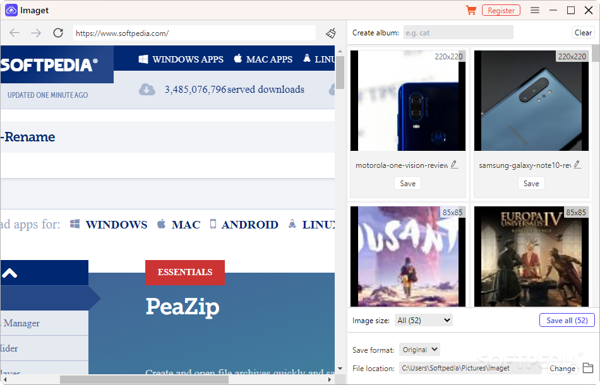Click the cloud download icon near served downloads
The width and height of the screenshot is (600, 385).
[x=147, y=90]
